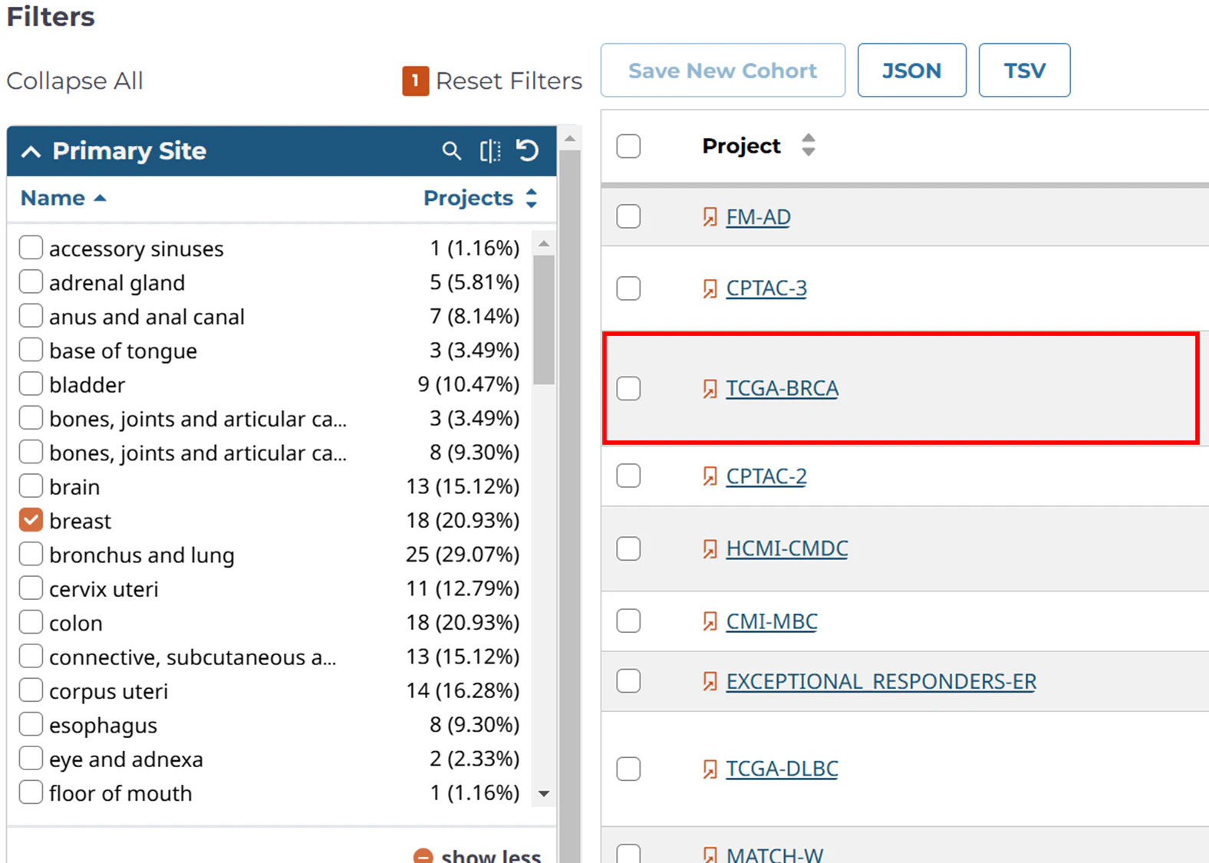1209x863 pixels.
Task: Select the brain filter checkbox
Action: [31, 486]
